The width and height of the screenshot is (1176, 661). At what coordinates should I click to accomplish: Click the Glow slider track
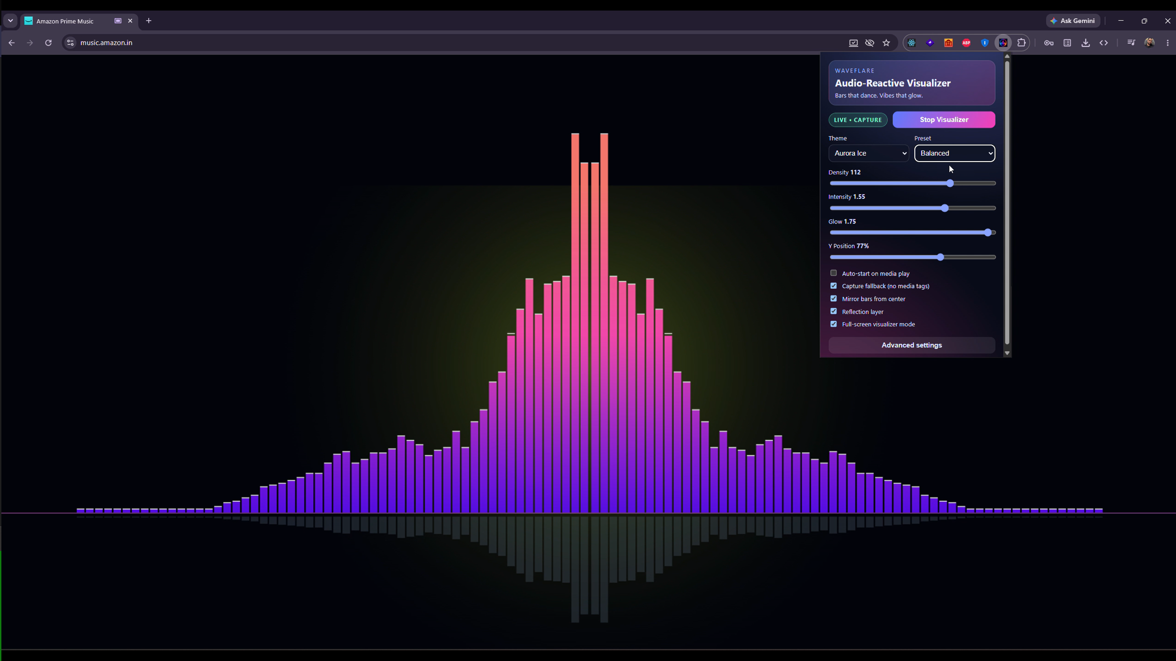point(912,233)
